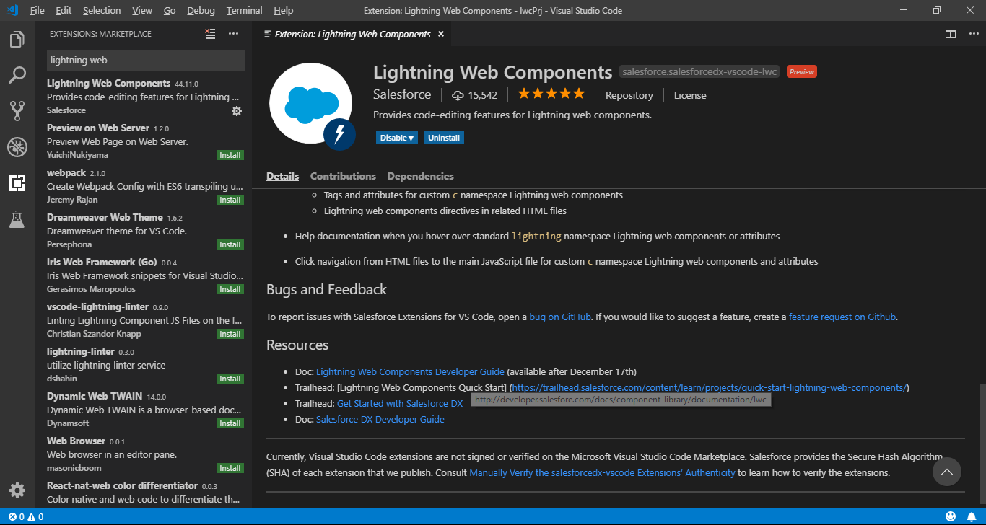This screenshot has height=525, width=986.
Task: Select Lightning Web Components in results list
Action: pos(144,97)
